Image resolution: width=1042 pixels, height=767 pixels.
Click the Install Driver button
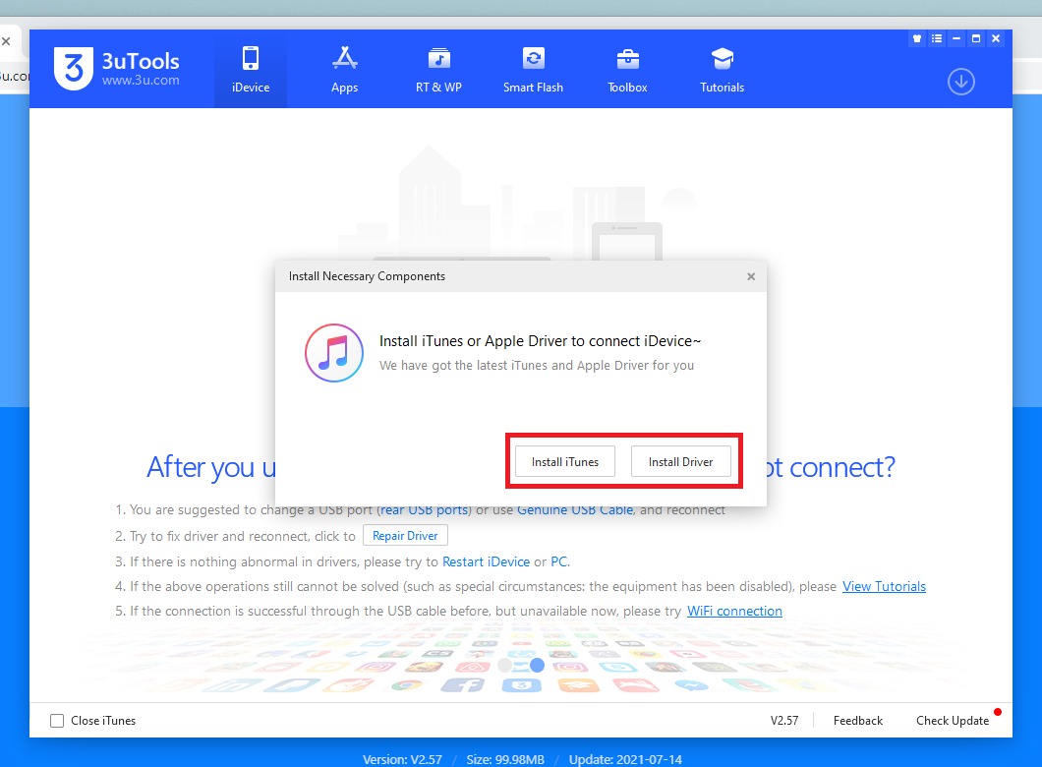pos(680,461)
